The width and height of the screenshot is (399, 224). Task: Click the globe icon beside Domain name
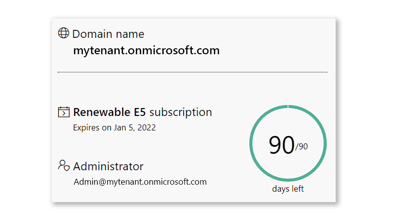click(63, 33)
